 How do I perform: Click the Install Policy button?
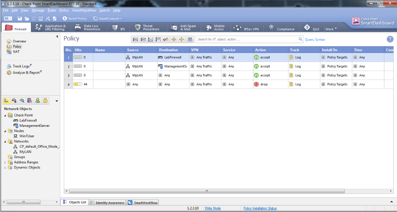tap(75, 18)
